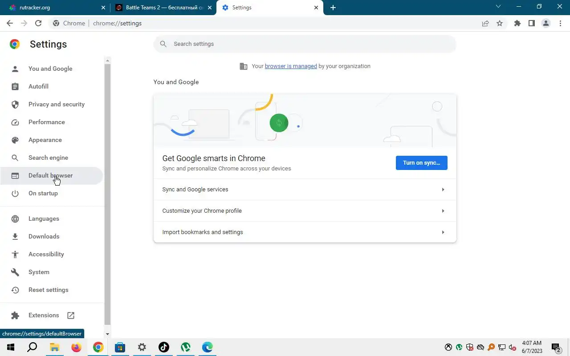Close the Settings tab
The width and height of the screenshot is (570, 356).
316,8
